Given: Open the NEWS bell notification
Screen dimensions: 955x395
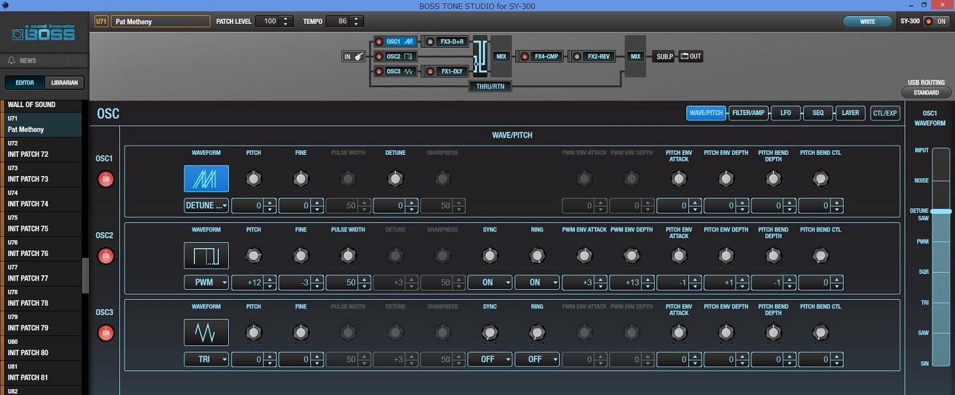Looking at the screenshot, I should [11, 60].
